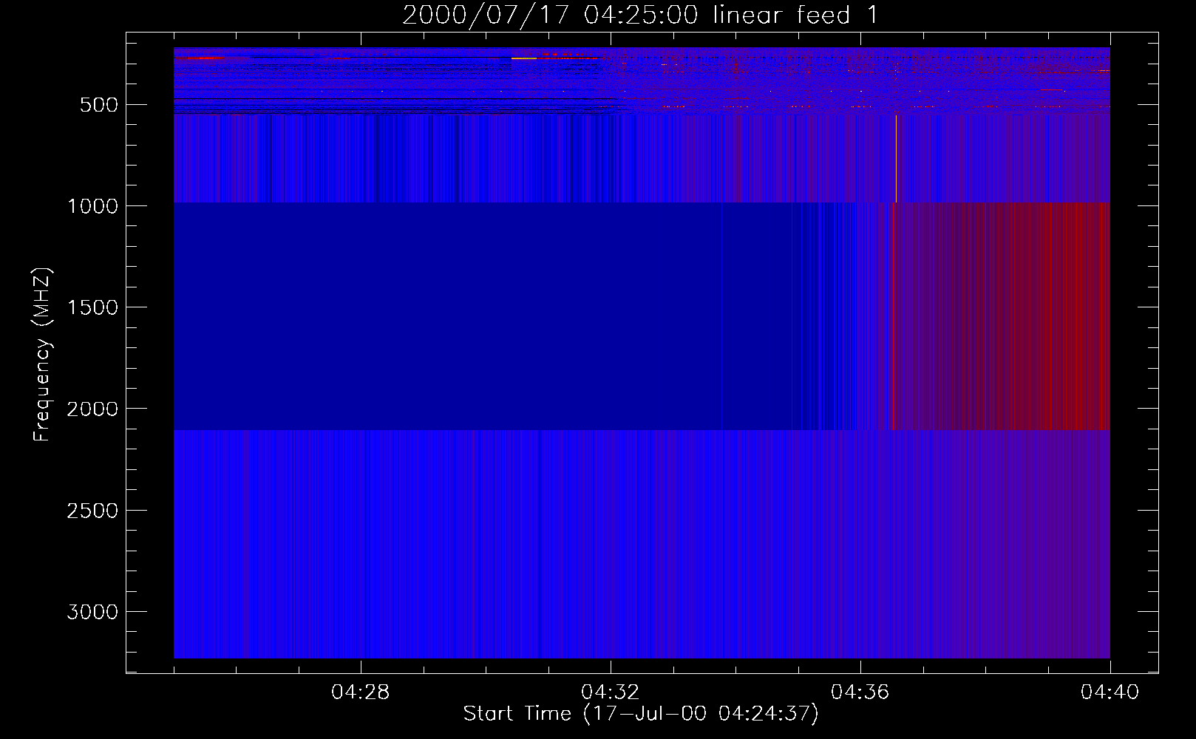Click the 1500 frequency tick label

click(x=92, y=307)
